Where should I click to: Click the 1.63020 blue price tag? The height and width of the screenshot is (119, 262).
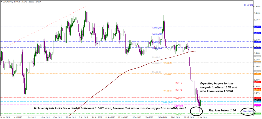(257, 27)
